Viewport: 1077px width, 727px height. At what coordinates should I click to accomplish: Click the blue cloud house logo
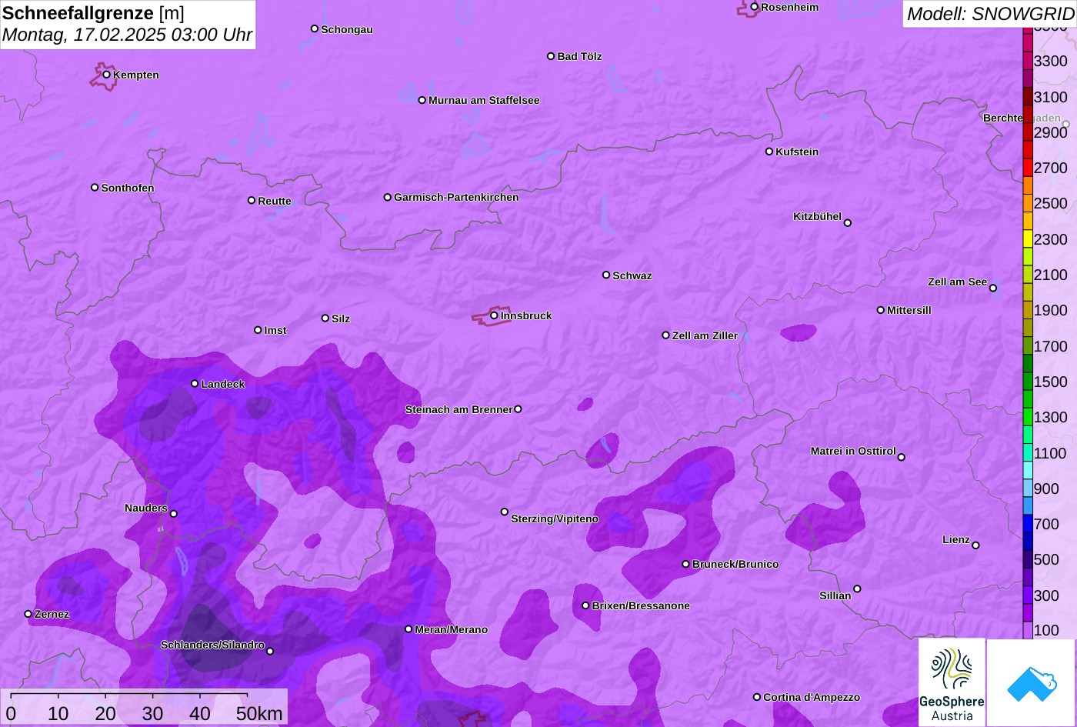[1032, 682]
